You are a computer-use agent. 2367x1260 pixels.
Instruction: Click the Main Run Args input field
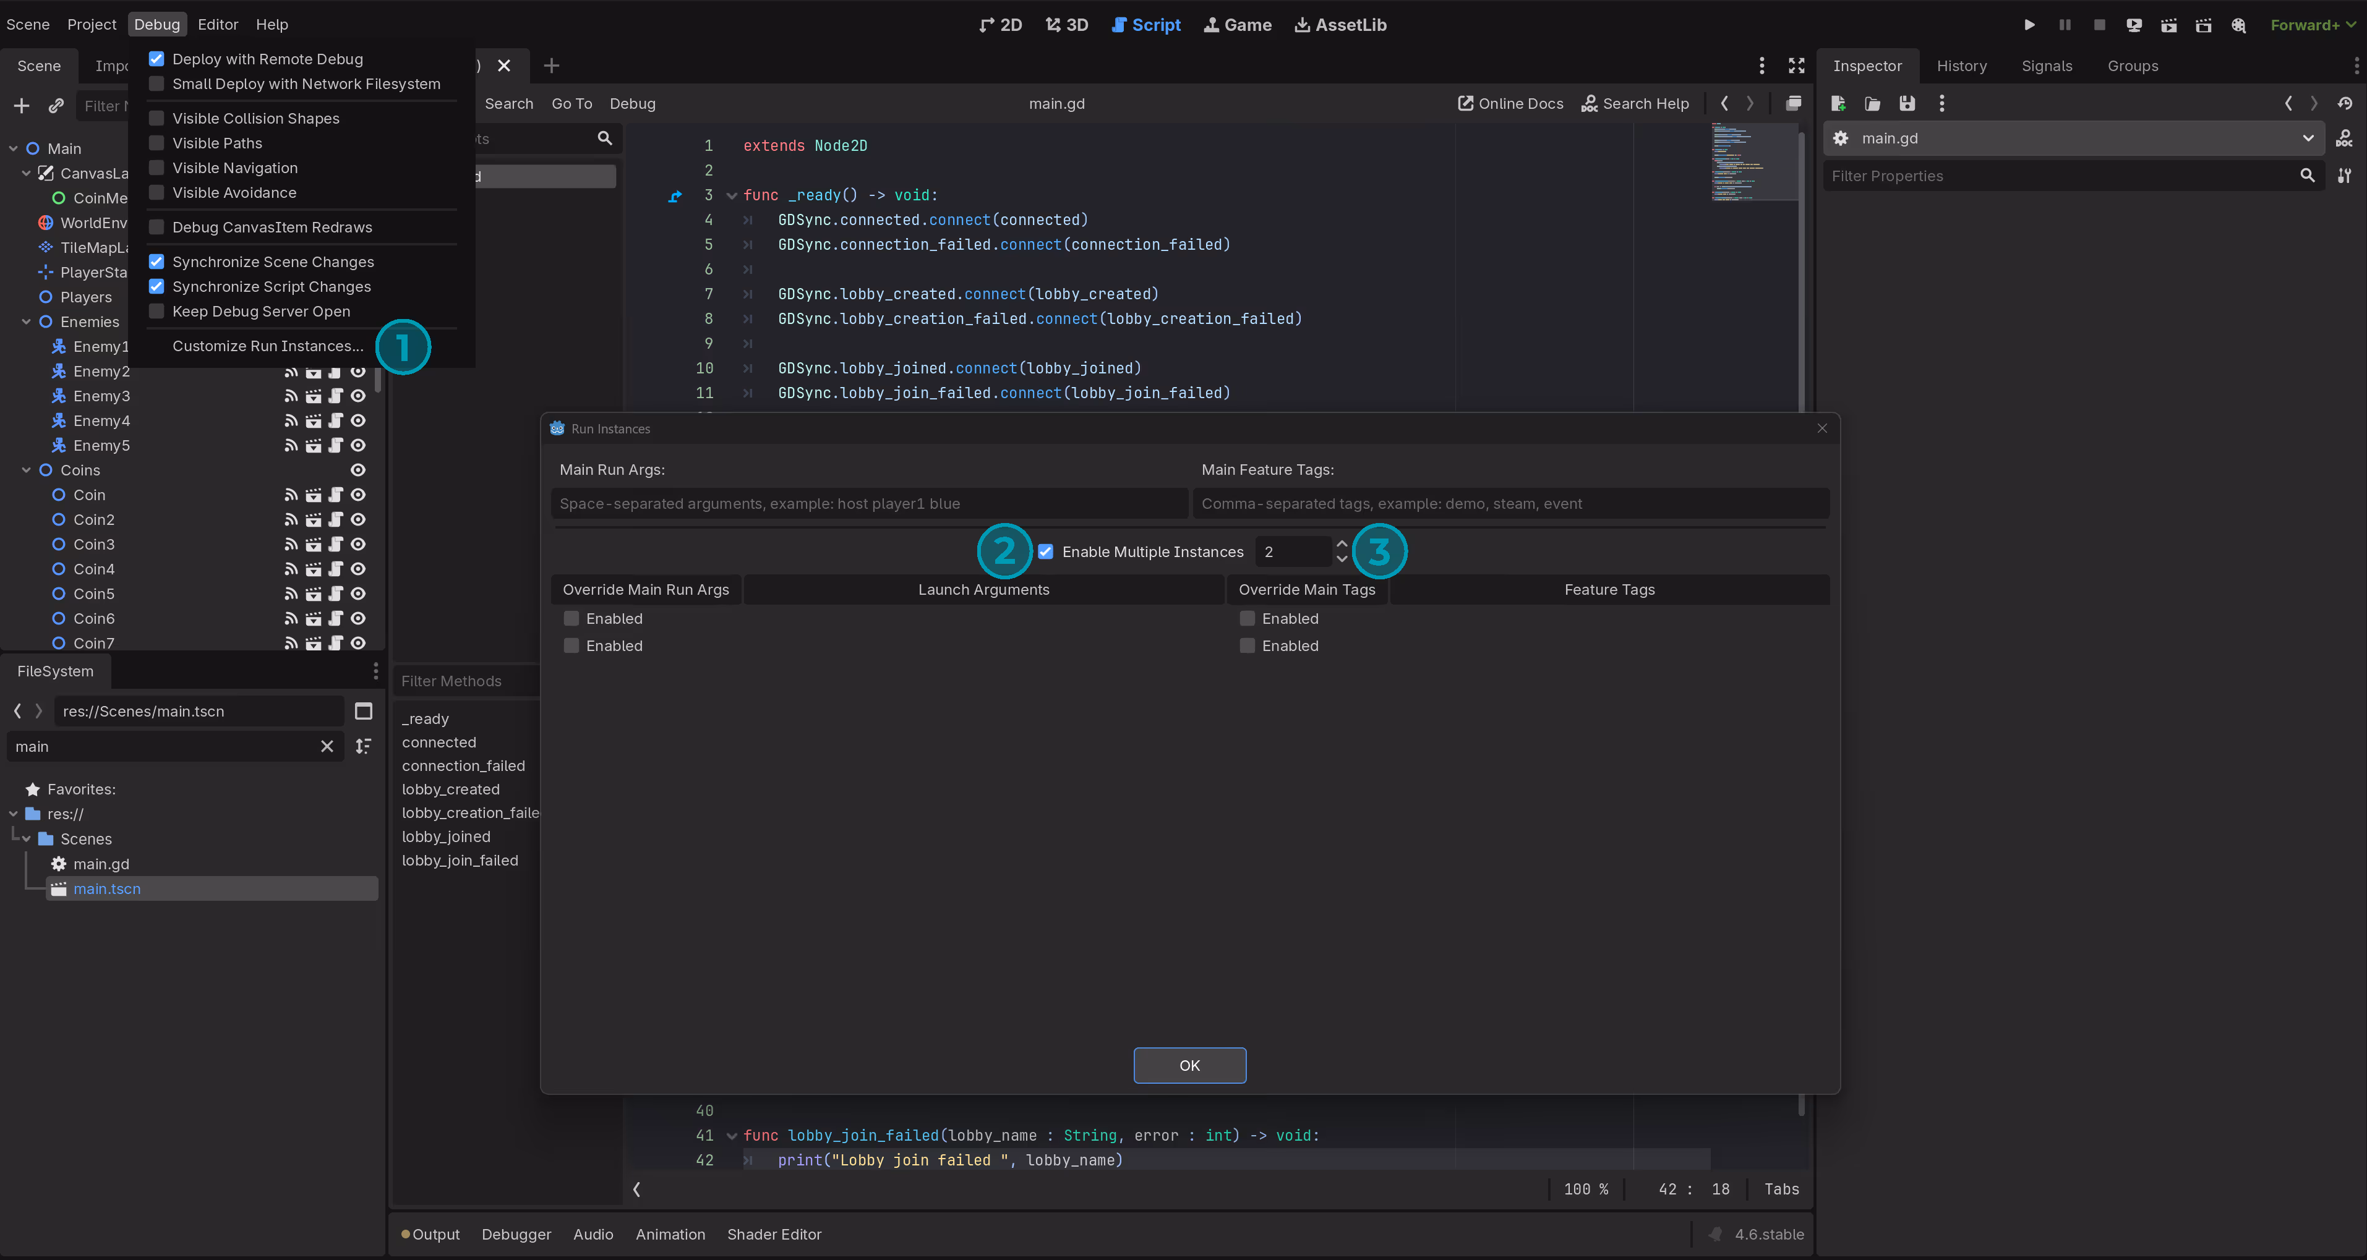pos(868,503)
